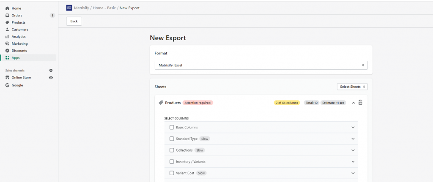The height and width of the screenshot is (182, 433).
Task: Add a sales channel with plus icon
Action: (51, 71)
